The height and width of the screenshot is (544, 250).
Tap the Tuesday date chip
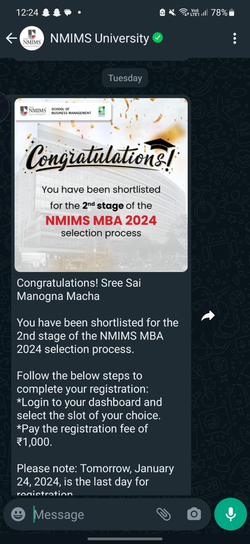click(125, 78)
